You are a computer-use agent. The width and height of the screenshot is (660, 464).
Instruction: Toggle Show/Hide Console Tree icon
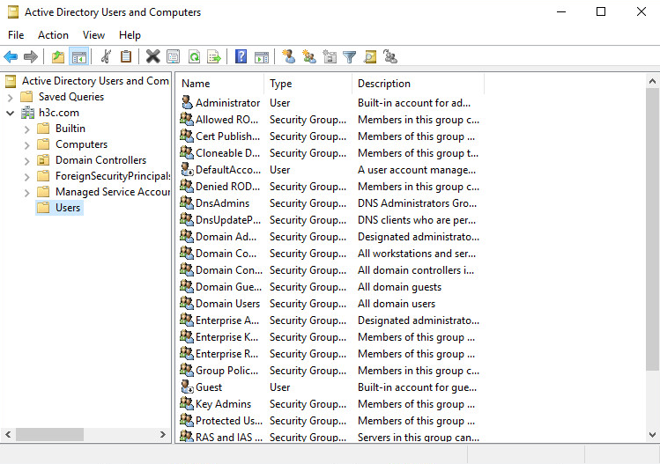78,56
